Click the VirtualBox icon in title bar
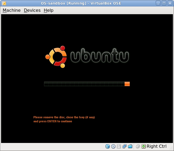Image resolution: width=174 pixels, height=151 pixels. tap(4, 3)
